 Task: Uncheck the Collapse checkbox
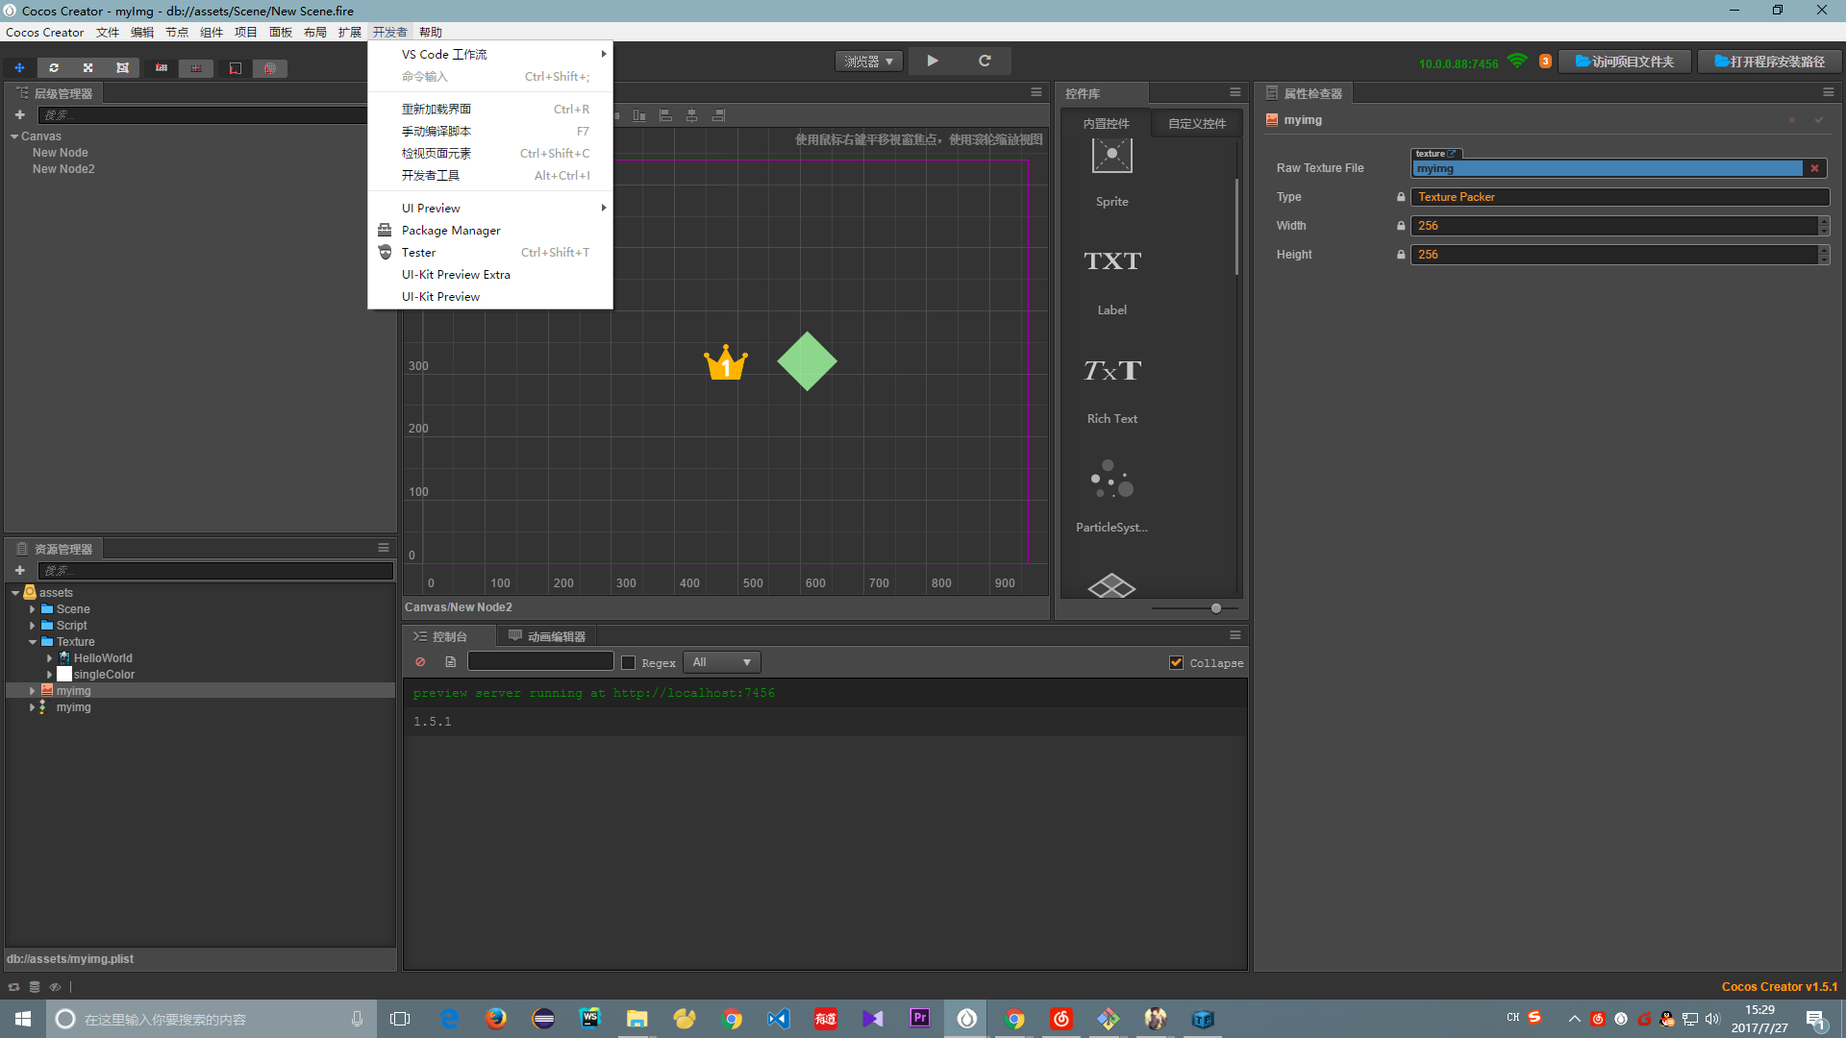(x=1176, y=662)
